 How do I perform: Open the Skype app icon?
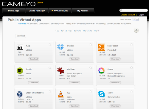tap(101, 94)
